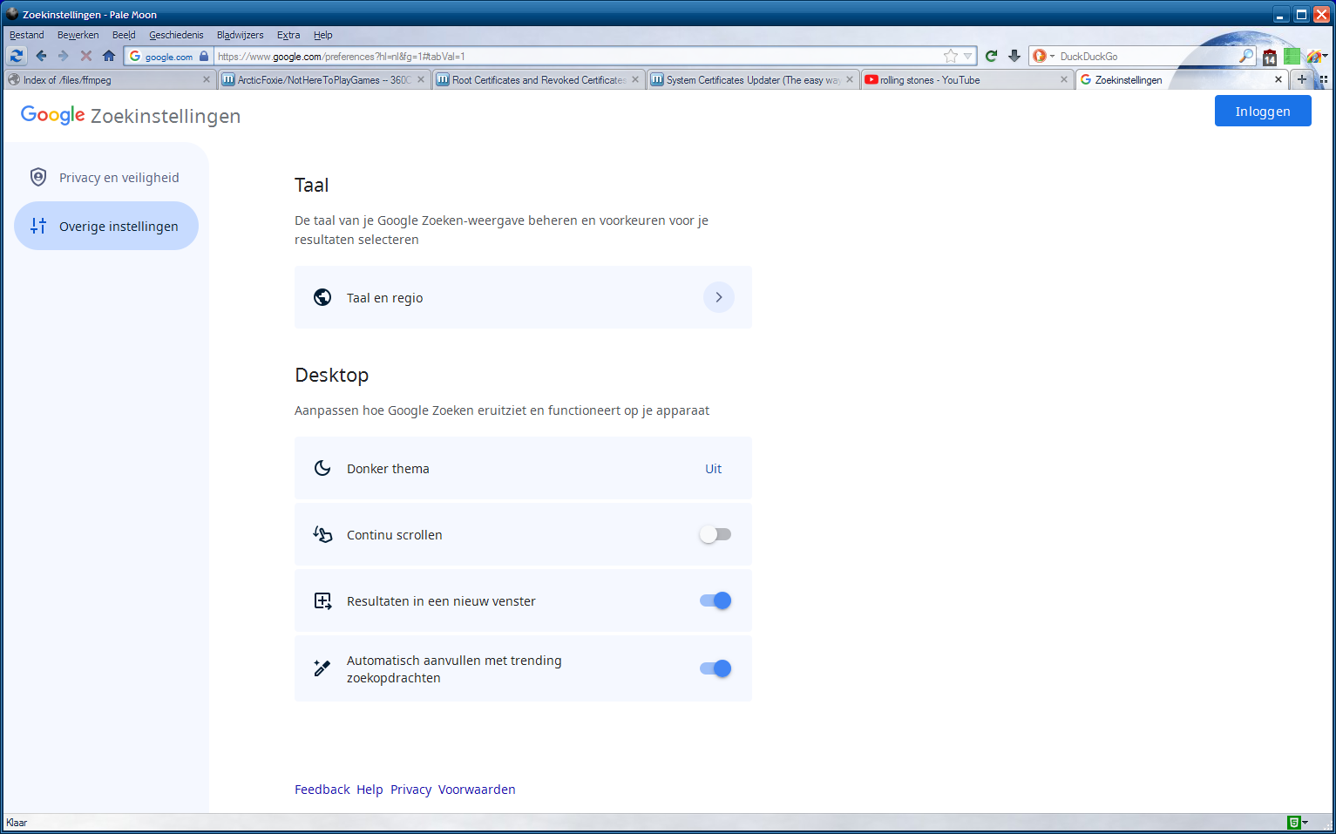Turn off Automatisch aanvullen met trending toggle

[x=715, y=668]
